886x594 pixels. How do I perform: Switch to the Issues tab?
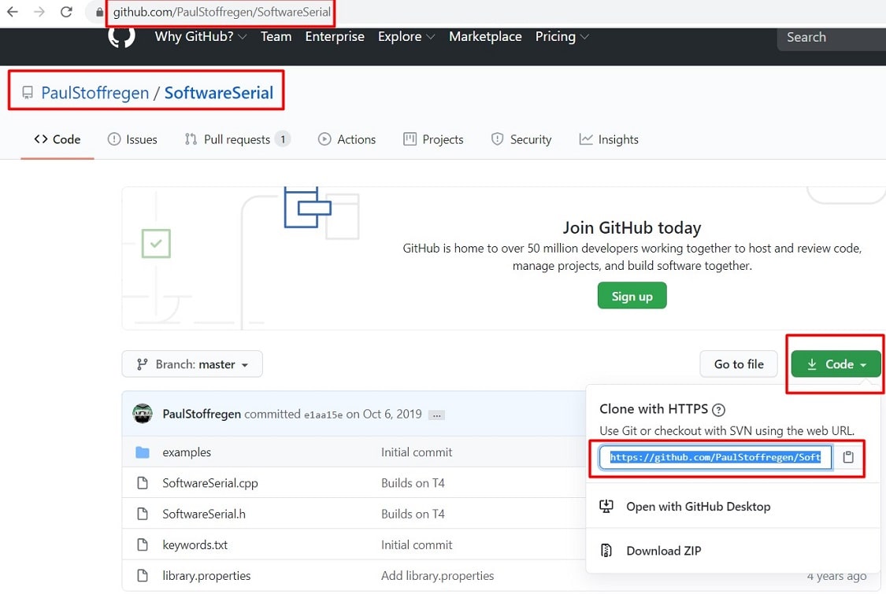tap(133, 139)
